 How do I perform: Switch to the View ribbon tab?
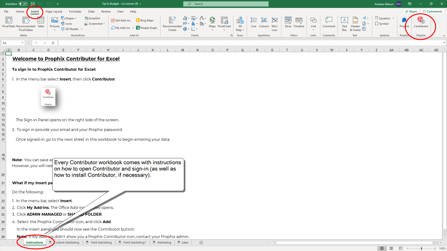coord(120,11)
